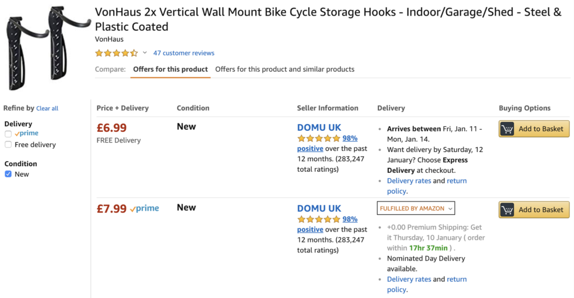
Task: Enable the Prime delivery filter checkbox
Action: pyautogui.click(x=8, y=134)
